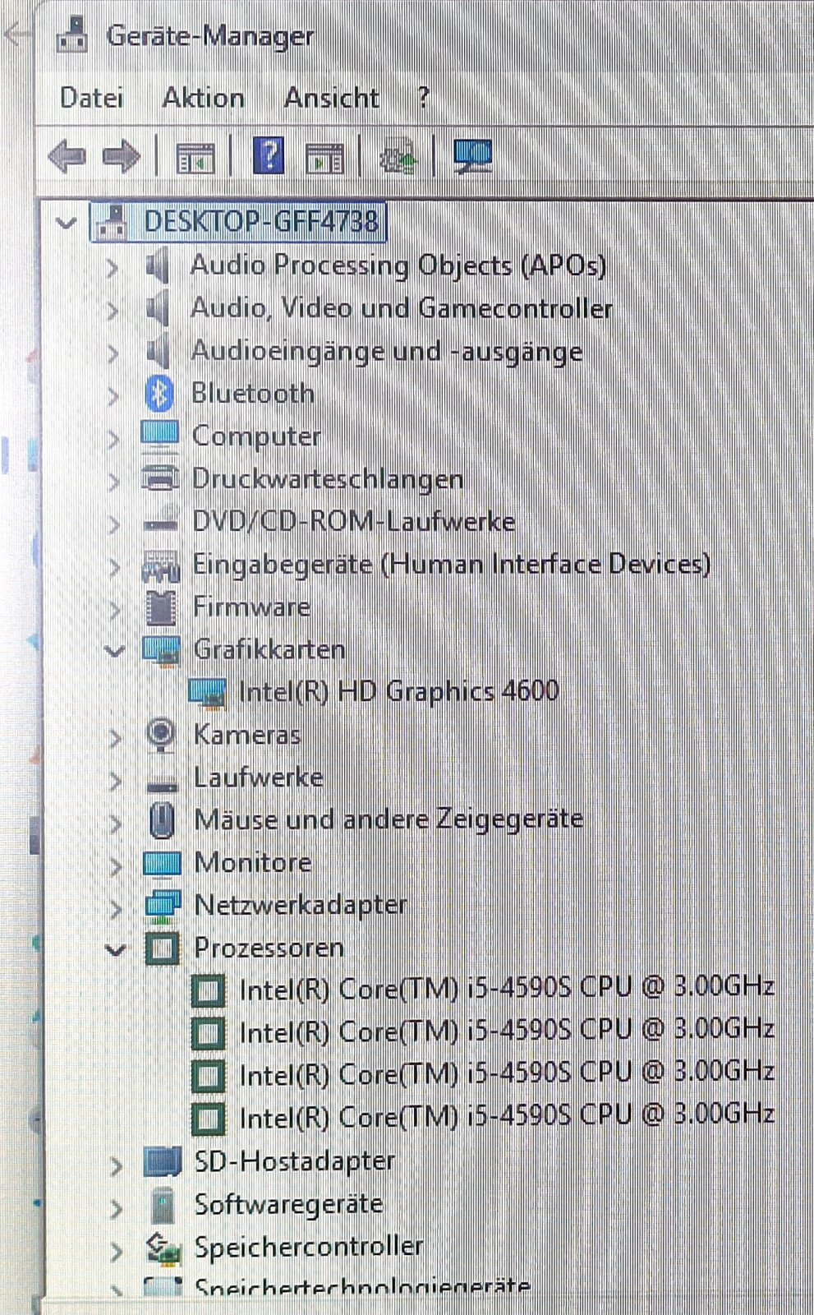Select the Softwaregeräte label

pos(289,1205)
